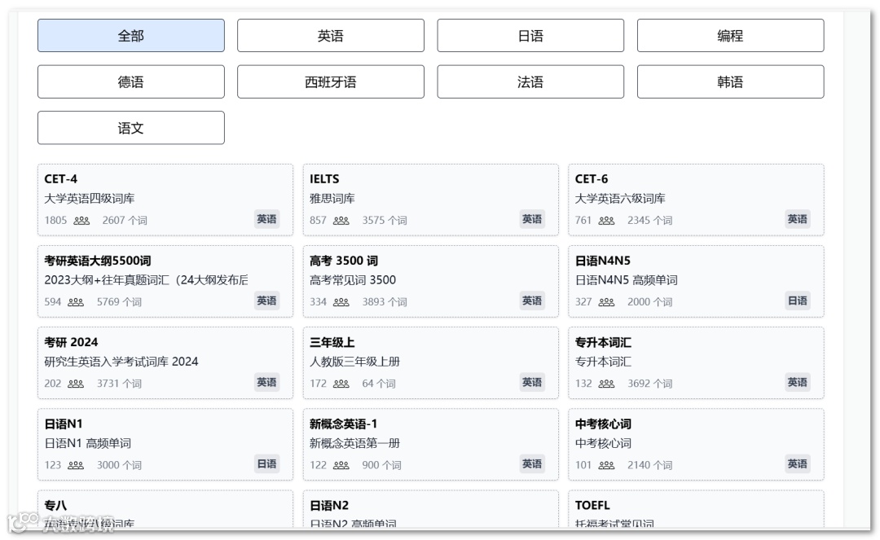Select 考研英语大纲5500词 dictionary
880x540 pixels.
165,281
